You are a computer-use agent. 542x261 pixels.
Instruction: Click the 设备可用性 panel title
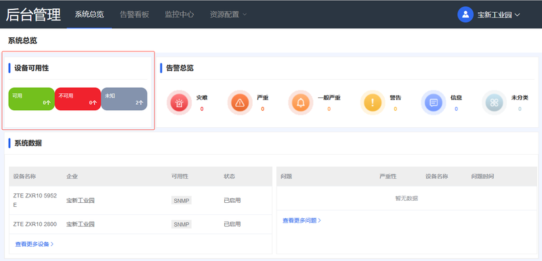pos(31,68)
